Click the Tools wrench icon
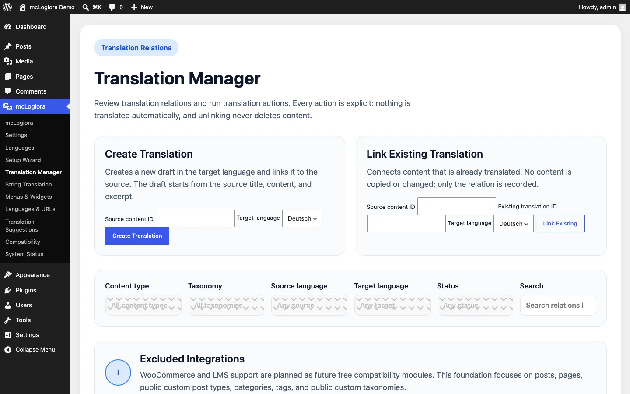630x394 pixels. pos(8,320)
